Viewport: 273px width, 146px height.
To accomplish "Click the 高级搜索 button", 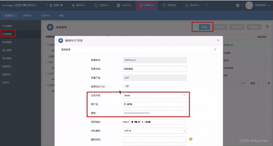I will [x=262, y=37].
